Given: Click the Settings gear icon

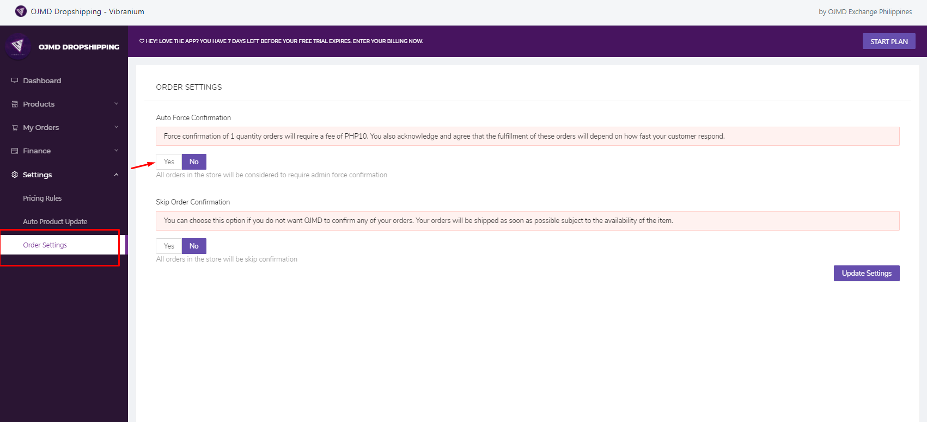Looking at the screenshot, I should [15, 175].
